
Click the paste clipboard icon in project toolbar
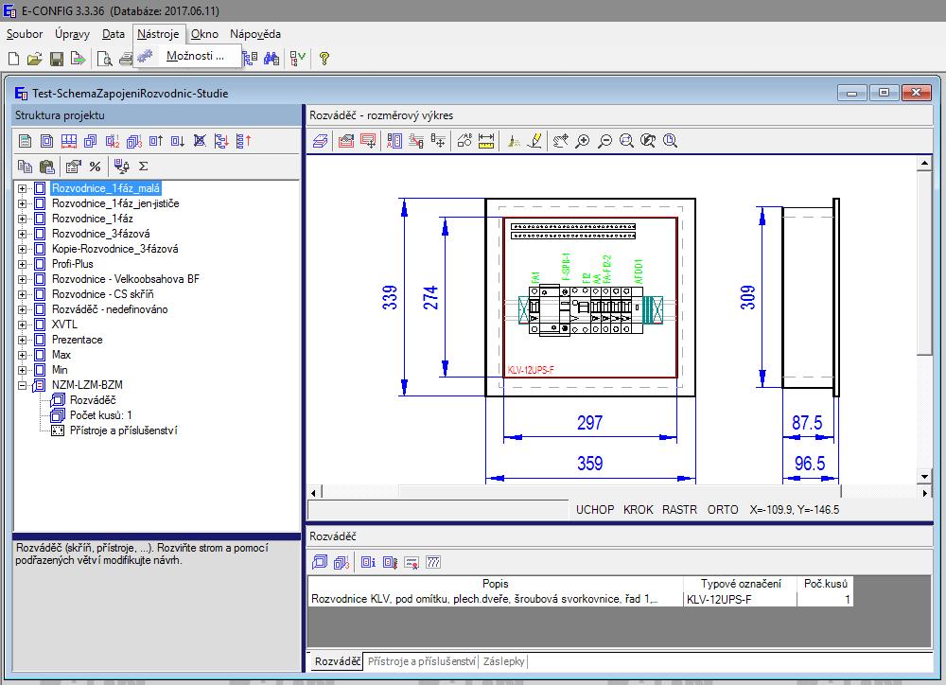[47, 167]
